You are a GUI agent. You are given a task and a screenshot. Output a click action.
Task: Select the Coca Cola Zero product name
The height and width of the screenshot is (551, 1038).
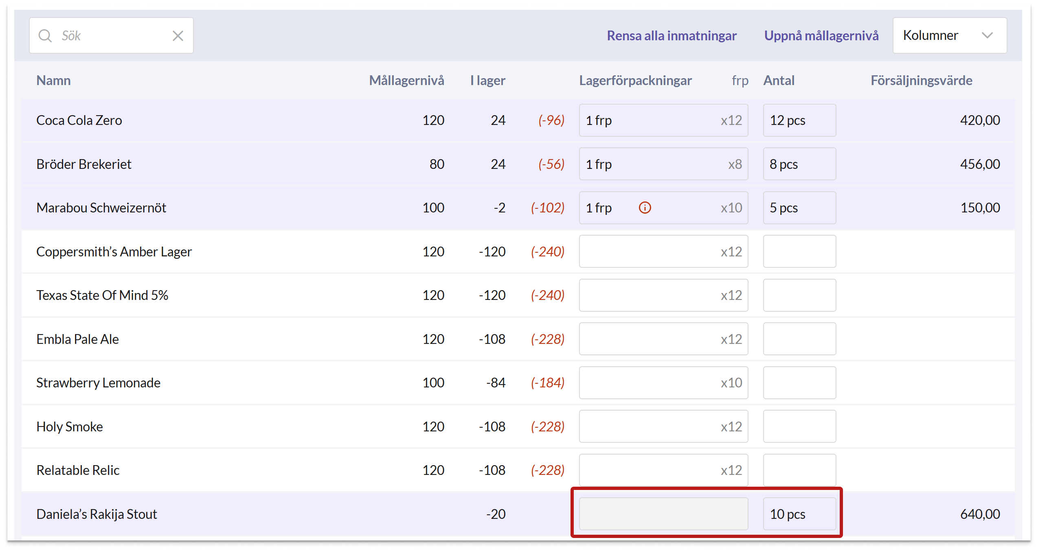pos(79,120)
